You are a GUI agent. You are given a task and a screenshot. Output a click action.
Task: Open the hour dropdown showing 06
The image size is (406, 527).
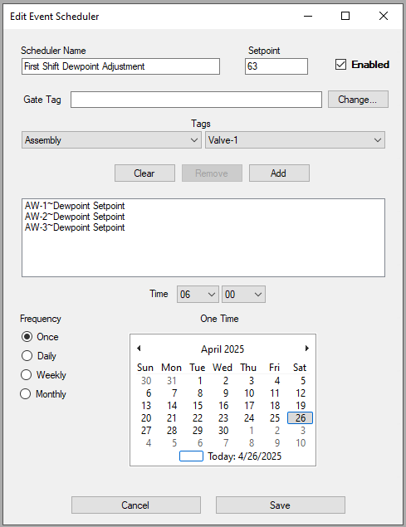tap(198, 295)
